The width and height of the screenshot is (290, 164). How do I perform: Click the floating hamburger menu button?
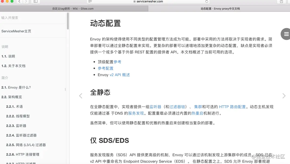285,34
